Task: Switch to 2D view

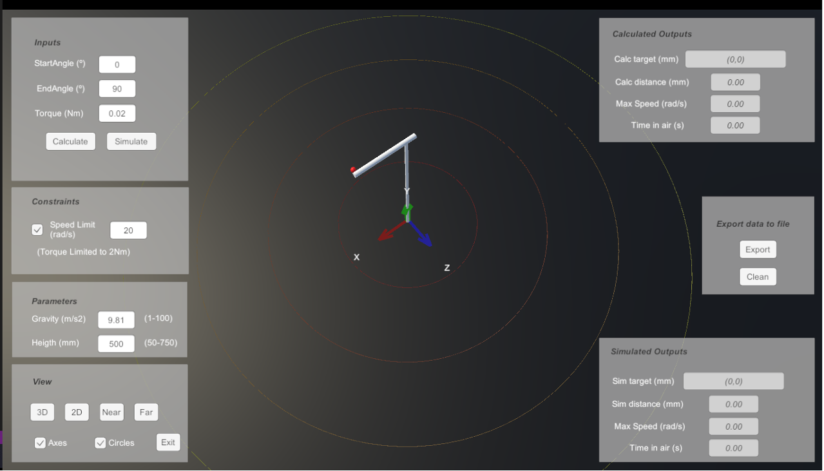Action: point(77,412)
